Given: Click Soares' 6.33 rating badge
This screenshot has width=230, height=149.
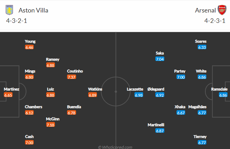Looking at the screenshot, I should point(202,47).
